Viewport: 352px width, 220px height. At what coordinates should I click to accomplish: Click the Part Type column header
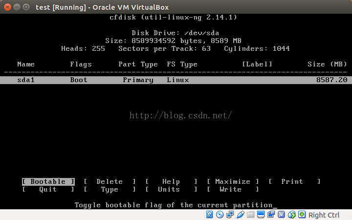[x=138, y=65]
